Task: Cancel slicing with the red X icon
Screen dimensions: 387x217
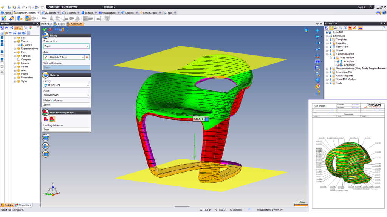Action: pos(50,29)
